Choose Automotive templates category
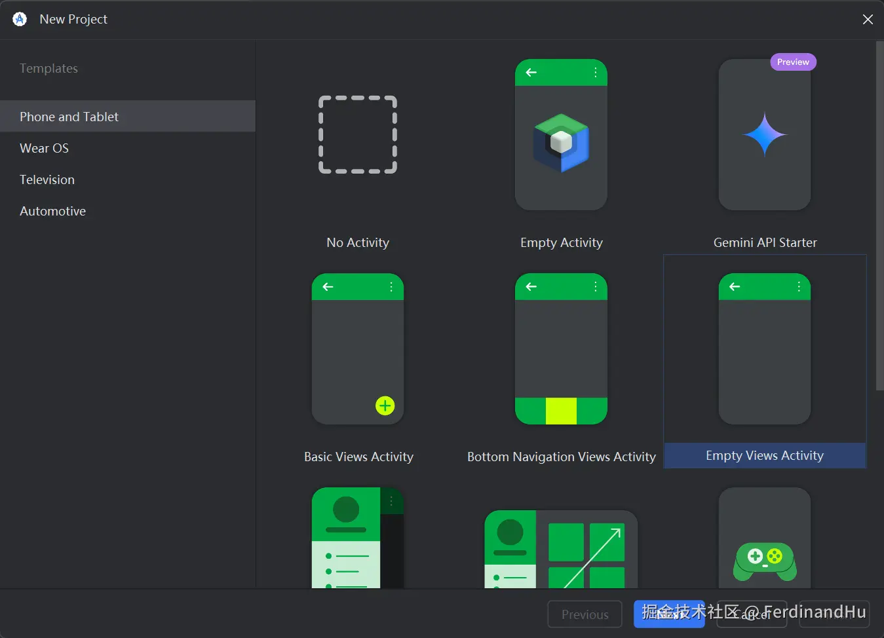This screenshot has width=884, height=638. click(x=128, y=211)
